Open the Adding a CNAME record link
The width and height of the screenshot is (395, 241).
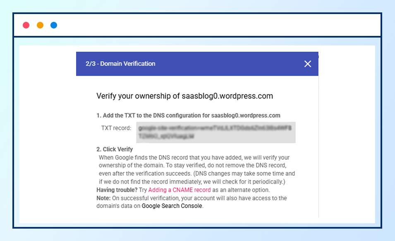coord(180,190)
